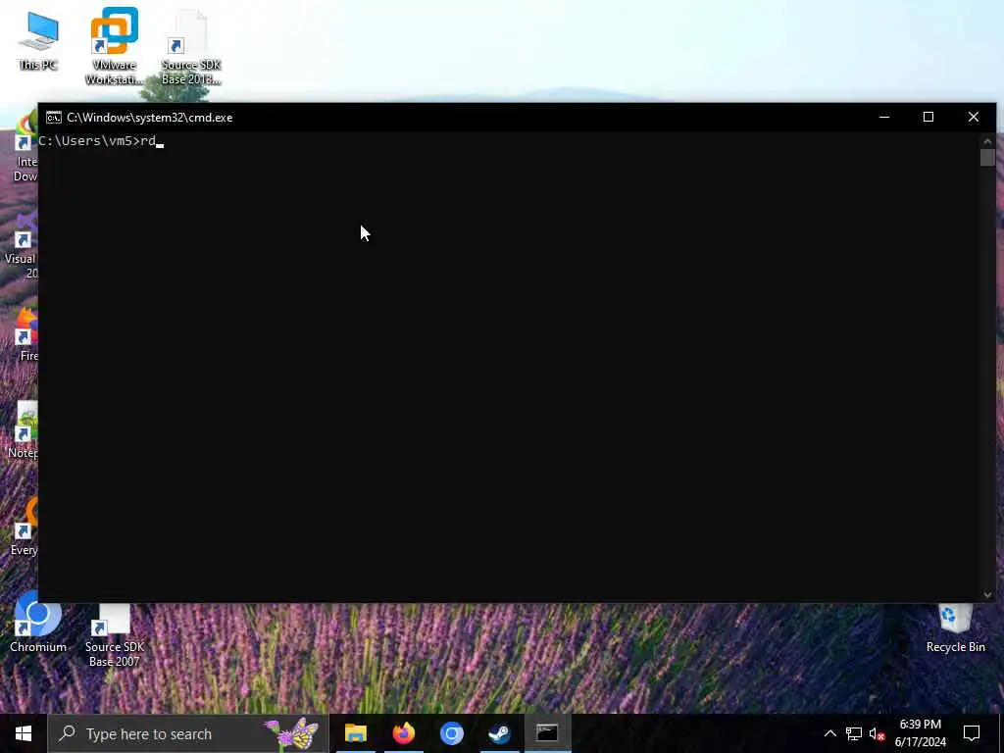Open Steam from the taskbar
This screenshot has height=753, width=1004.
pos(499,733)
